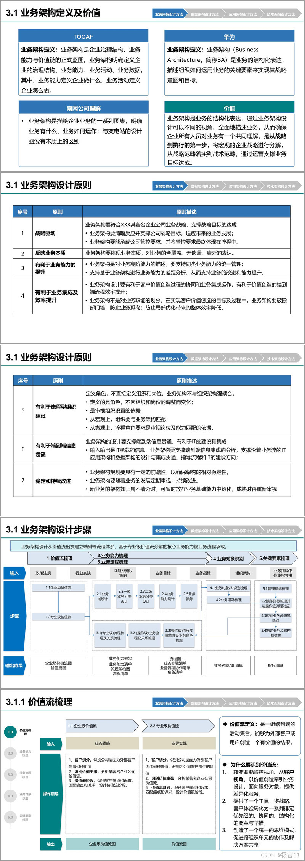Click the 反映业务本质 principle cell
Screen dimensions: 305x861
(58, 253)
